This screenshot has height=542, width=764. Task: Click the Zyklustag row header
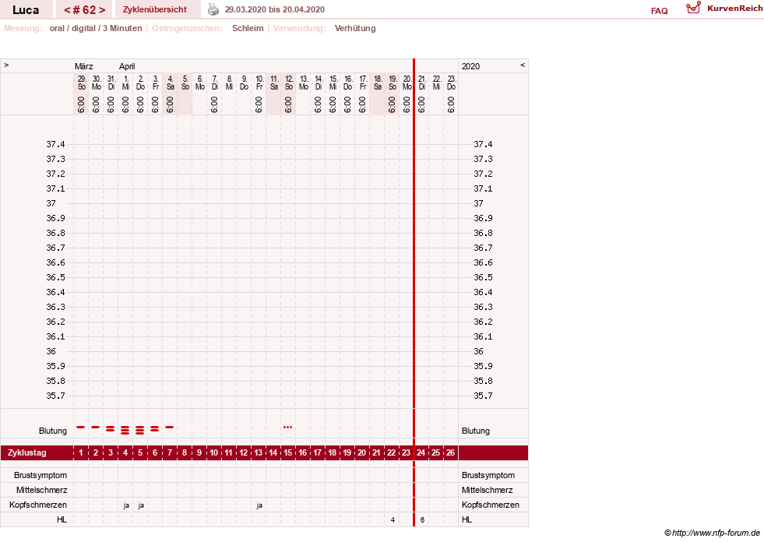[26, 452]
